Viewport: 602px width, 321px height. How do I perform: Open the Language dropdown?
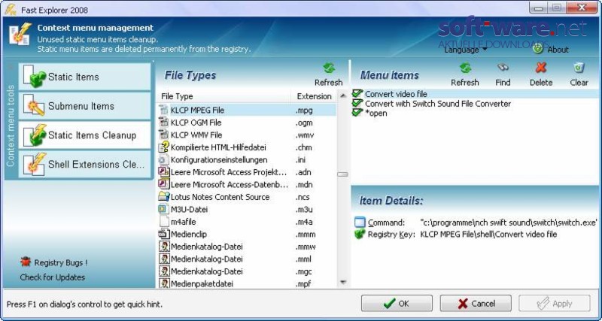pyautogui.click(x=465, y=50)
